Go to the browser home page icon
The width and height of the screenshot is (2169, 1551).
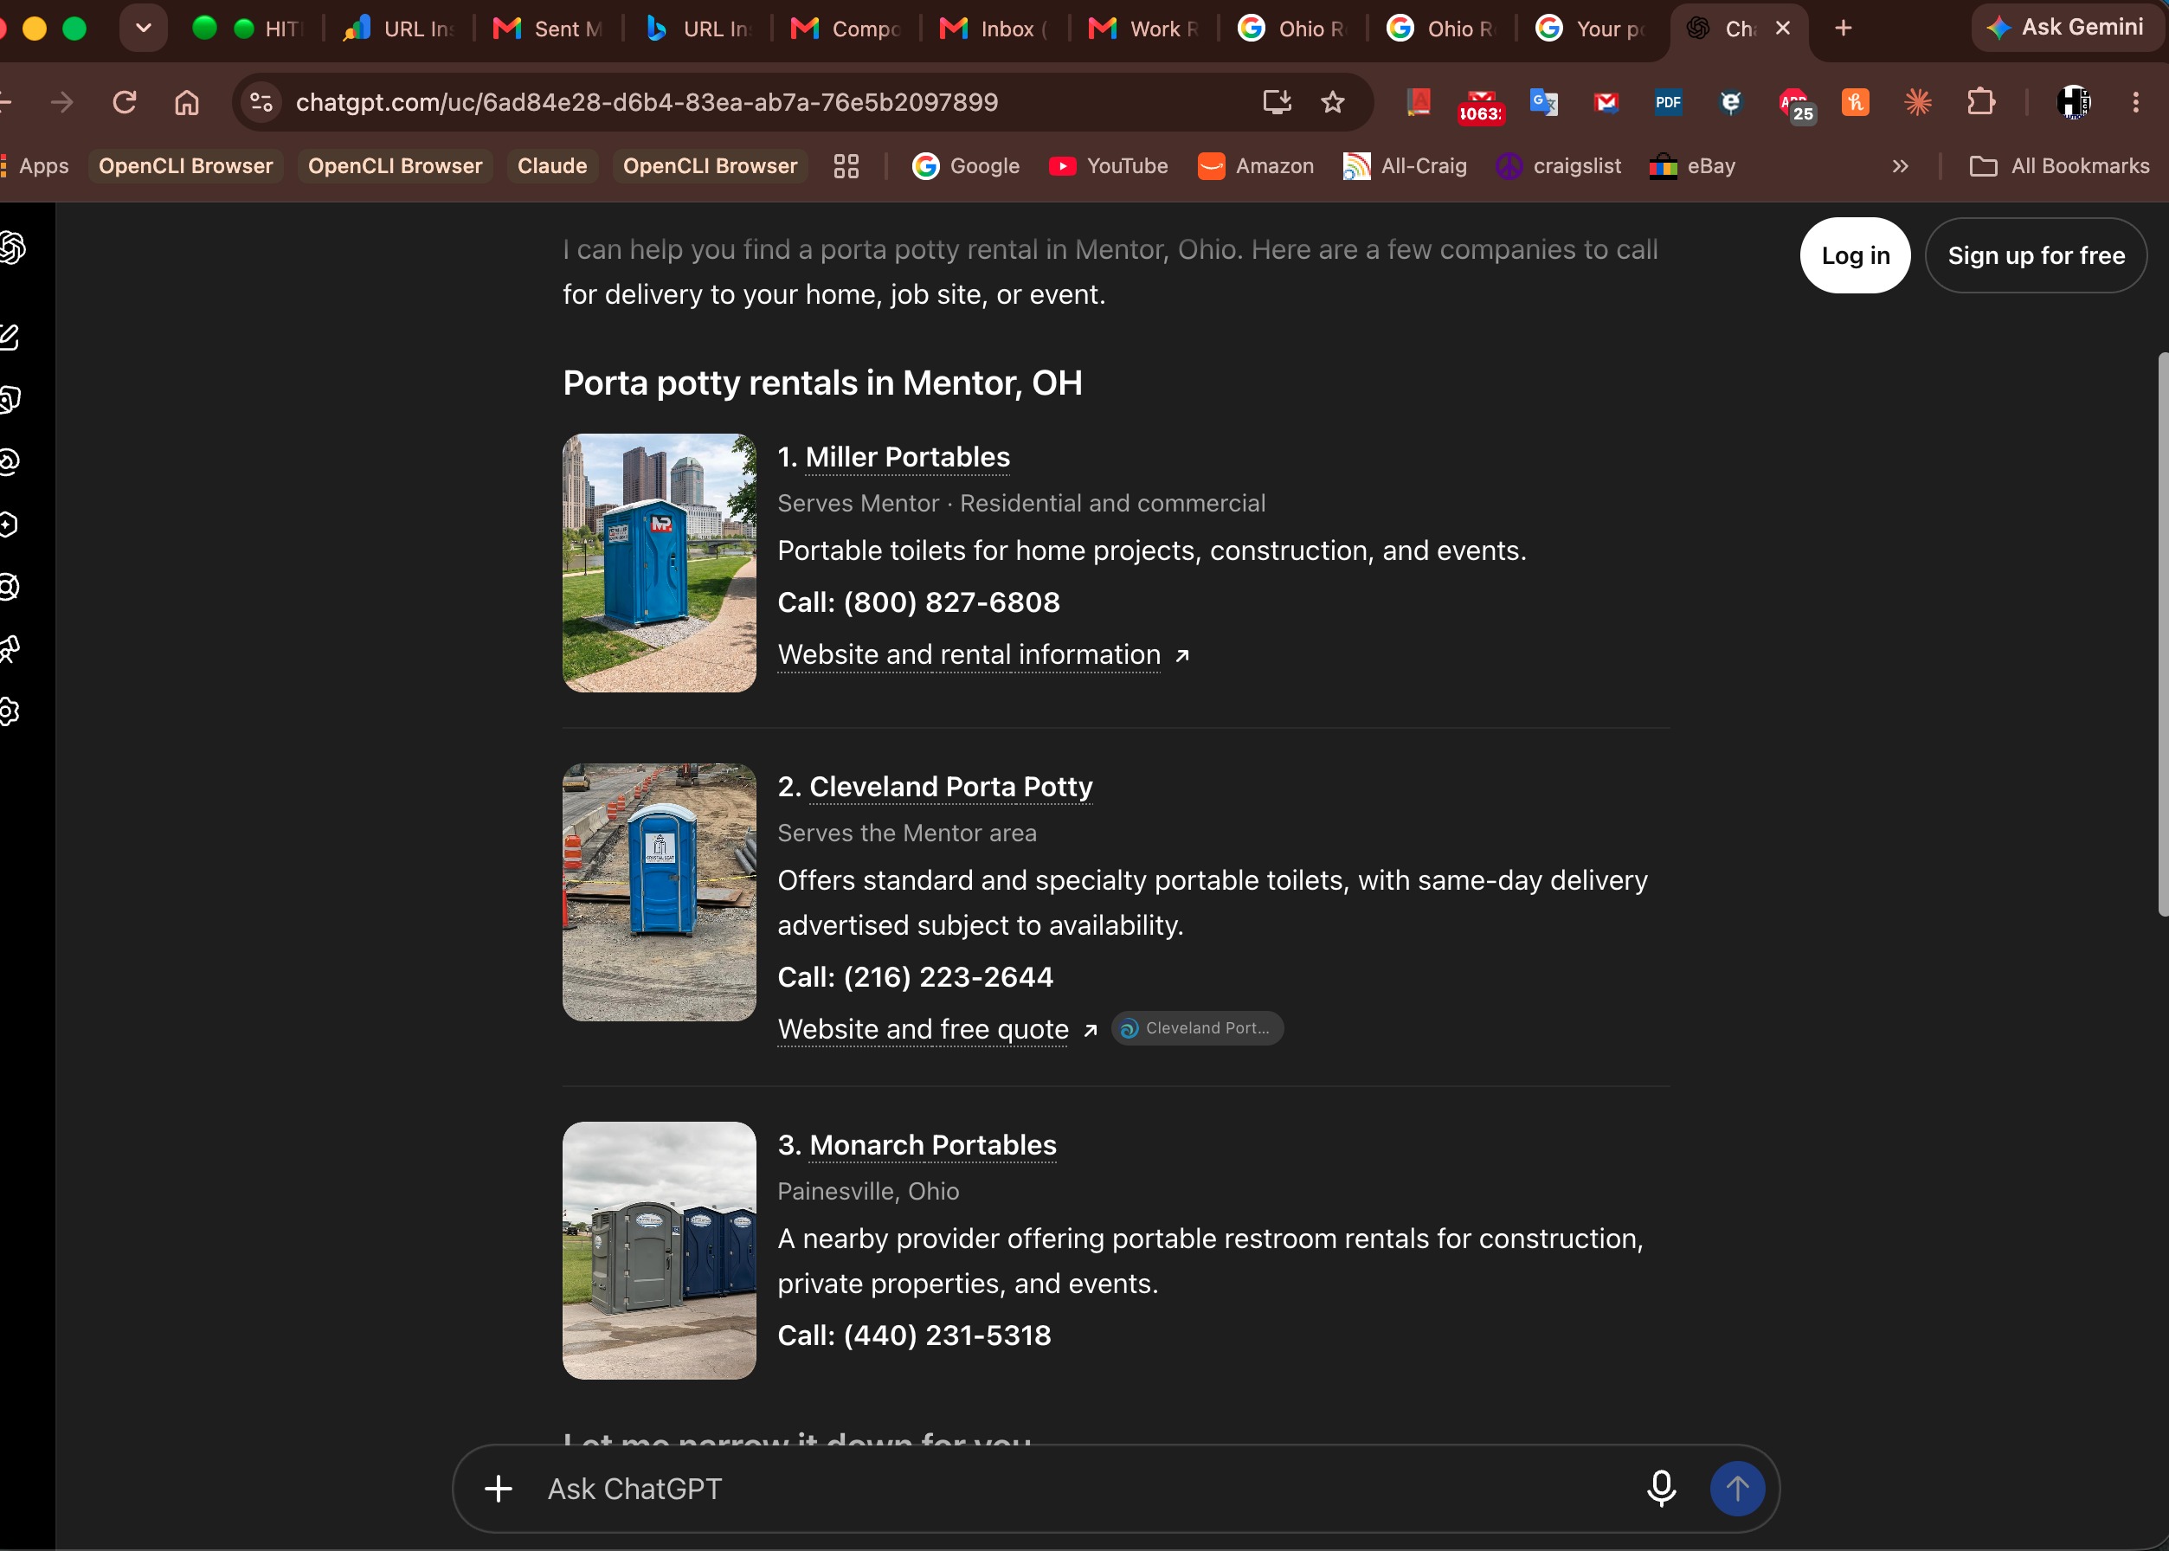(x=187, y=102)
